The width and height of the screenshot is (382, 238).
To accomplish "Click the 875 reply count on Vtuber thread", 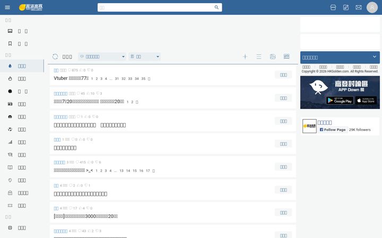I will tap(73, 70).
